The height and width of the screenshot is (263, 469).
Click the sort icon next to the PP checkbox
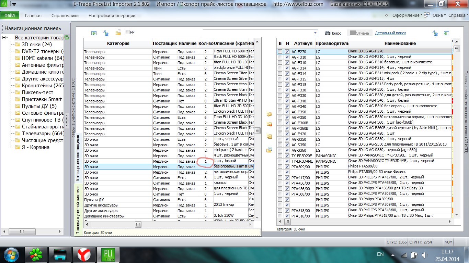[106, 33]
